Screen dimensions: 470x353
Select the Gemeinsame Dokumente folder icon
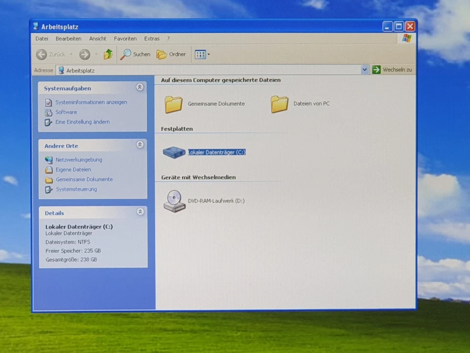pos(173,104)
